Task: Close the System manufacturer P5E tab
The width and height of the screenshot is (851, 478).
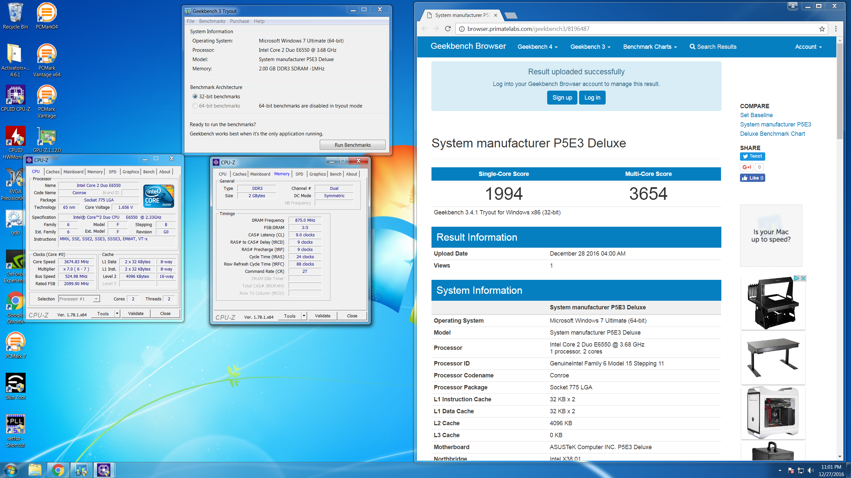Action: click(496, 15)
